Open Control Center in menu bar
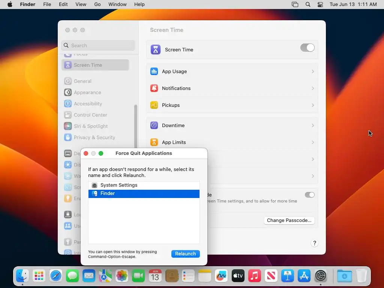 click(x=320, y=4)
